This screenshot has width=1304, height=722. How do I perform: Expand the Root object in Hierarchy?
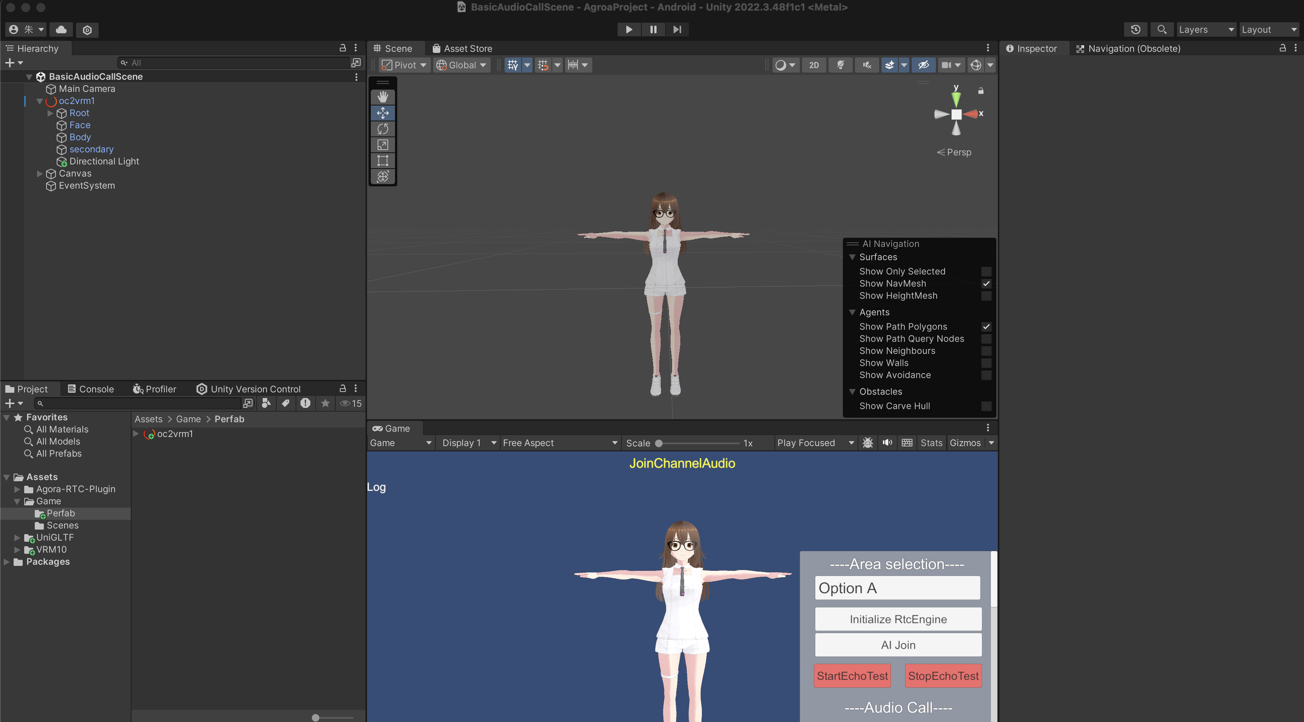[x=50, y=113]
